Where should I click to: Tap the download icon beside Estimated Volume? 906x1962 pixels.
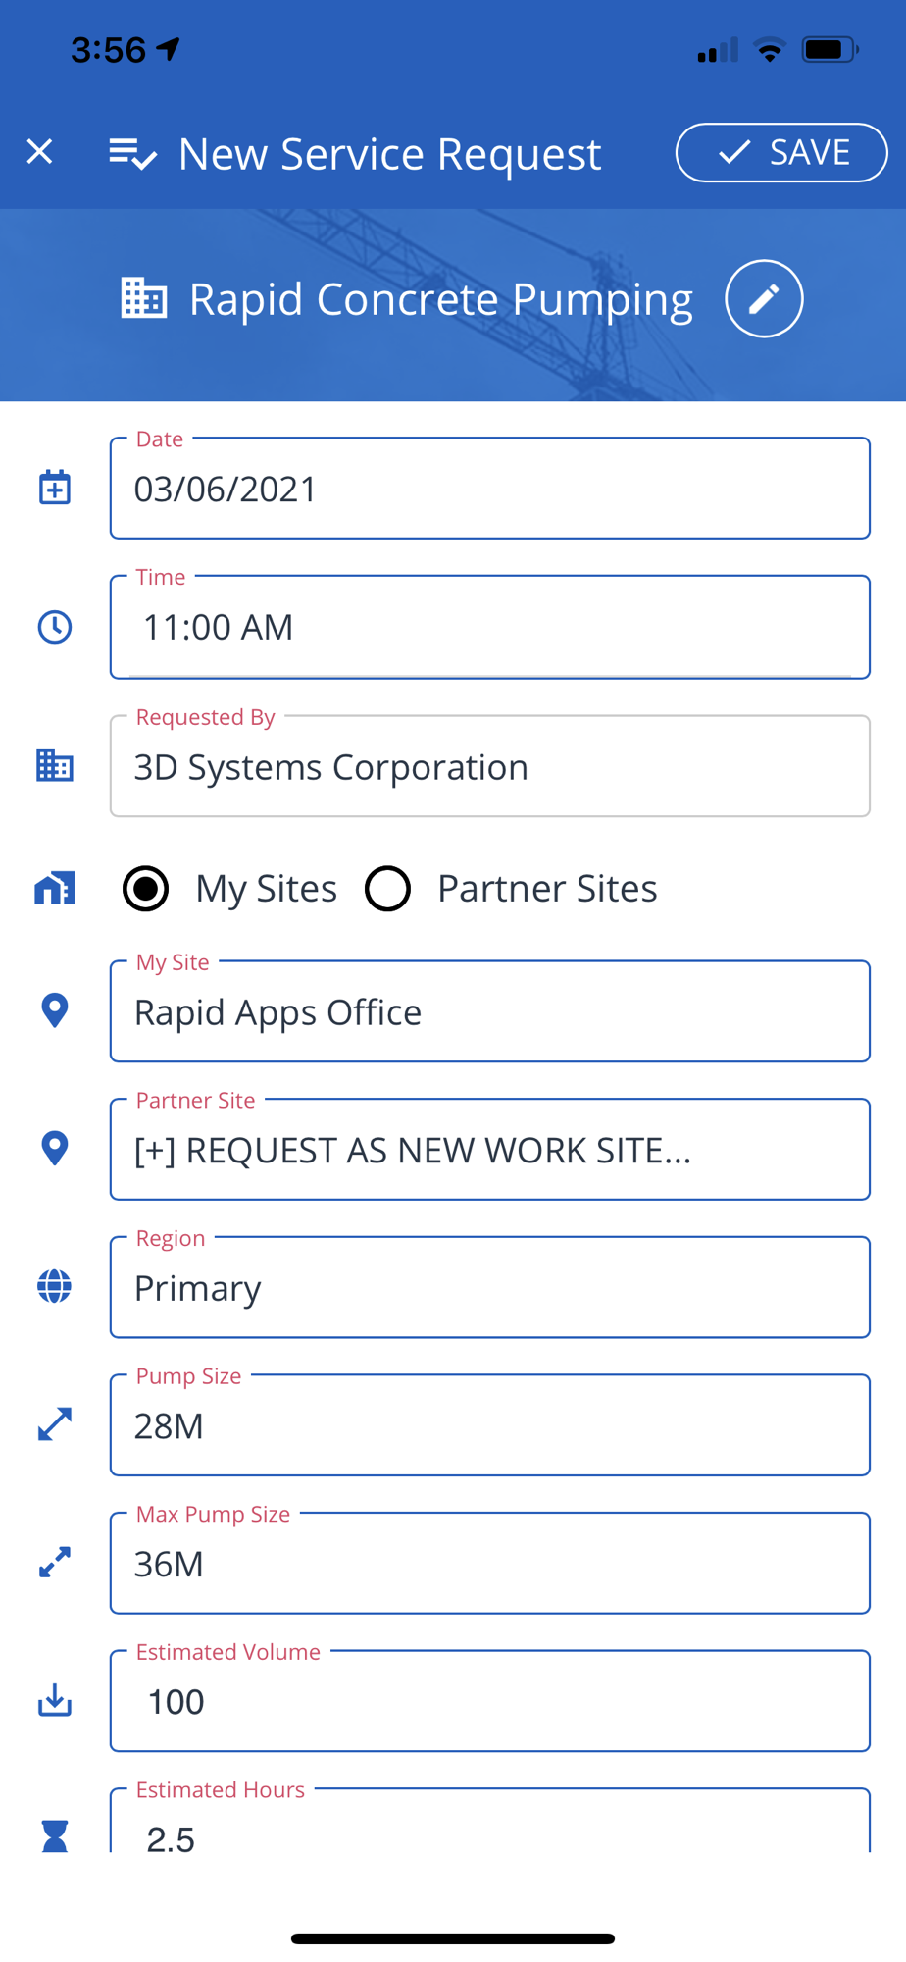coord(55,1700)
